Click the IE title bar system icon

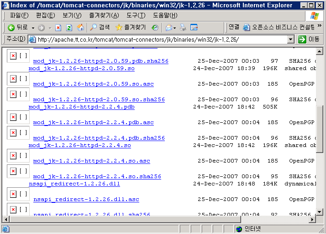(5, 5)
